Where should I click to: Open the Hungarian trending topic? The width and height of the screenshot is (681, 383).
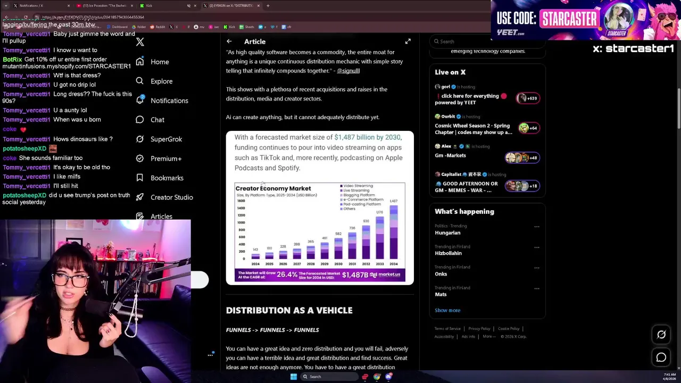click(x=447, y=233)
